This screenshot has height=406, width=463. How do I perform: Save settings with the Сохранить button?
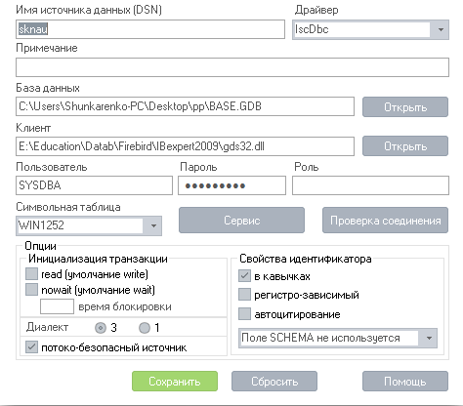pos(175,381)
